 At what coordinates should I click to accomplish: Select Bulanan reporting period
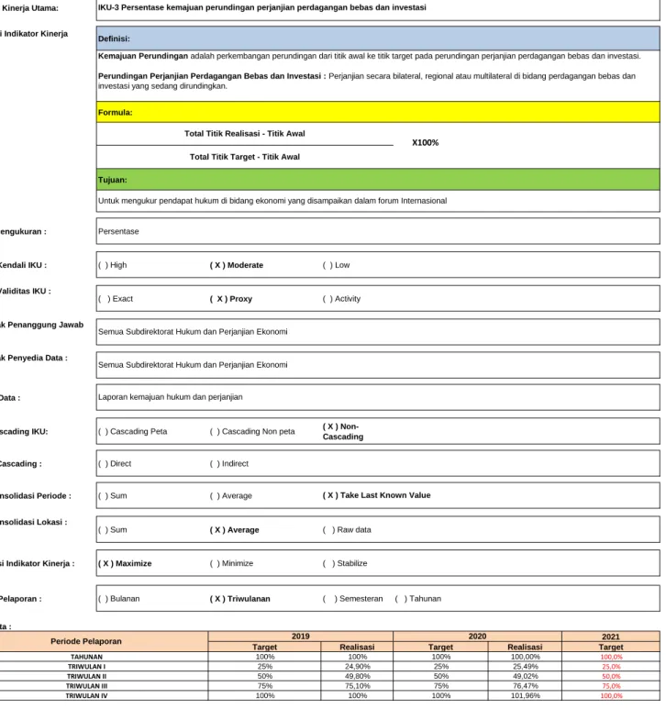[119, 599]
